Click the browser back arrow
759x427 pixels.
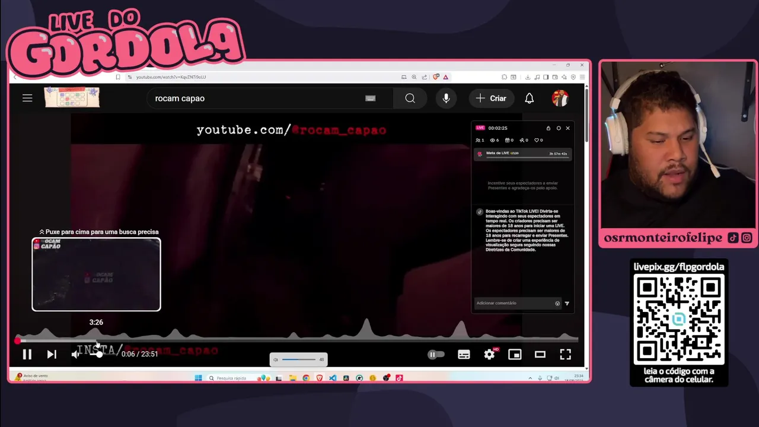(x=15, y=77)
